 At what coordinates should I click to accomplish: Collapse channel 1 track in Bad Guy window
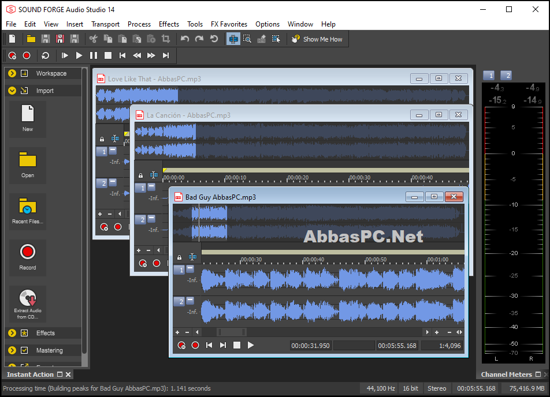190,269
